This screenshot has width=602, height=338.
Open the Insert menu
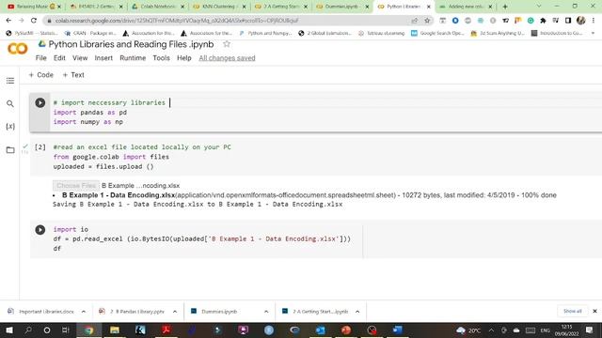[103, 58]
